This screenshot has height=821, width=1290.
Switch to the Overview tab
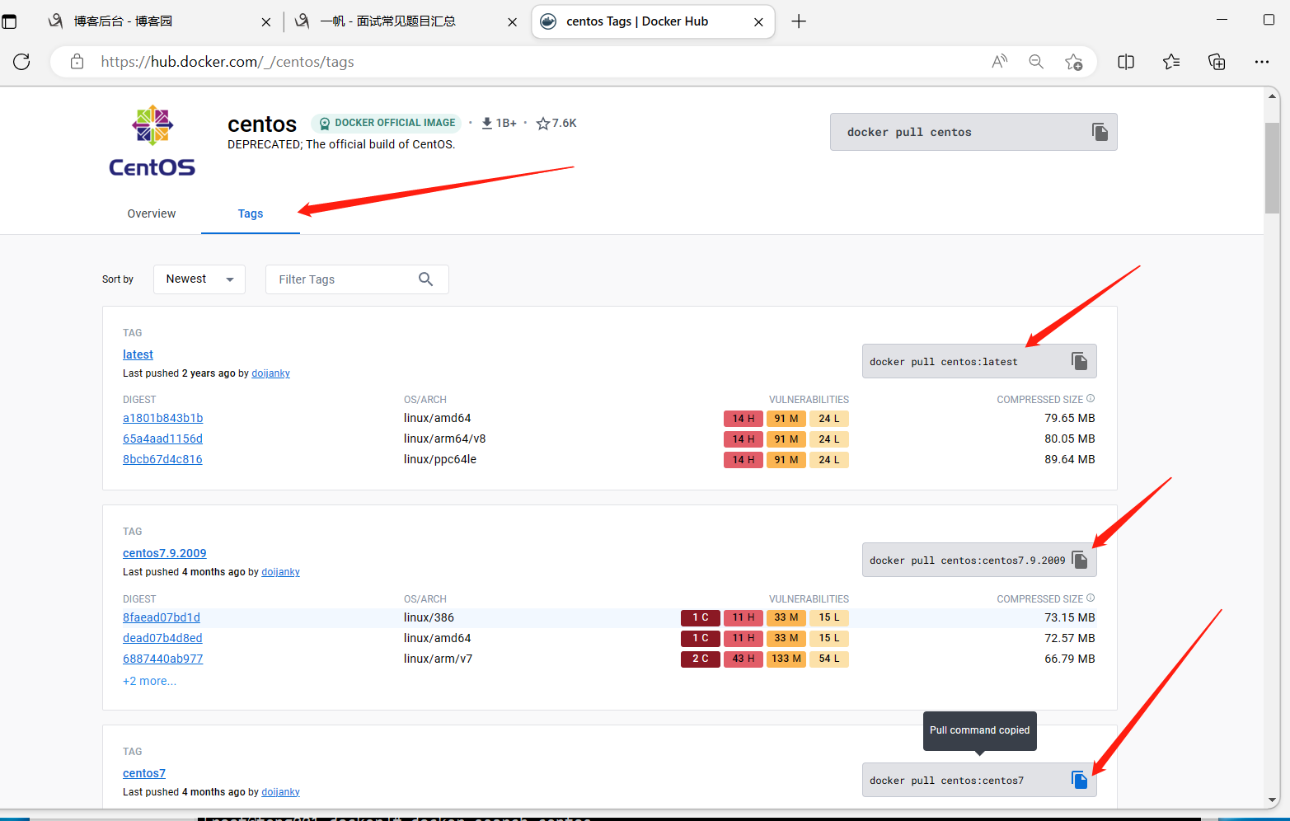click(x=152, y=213)
